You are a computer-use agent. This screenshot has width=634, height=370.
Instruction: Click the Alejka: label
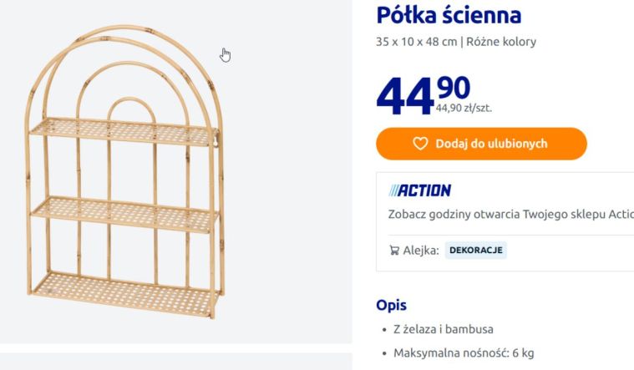point(421,250)
